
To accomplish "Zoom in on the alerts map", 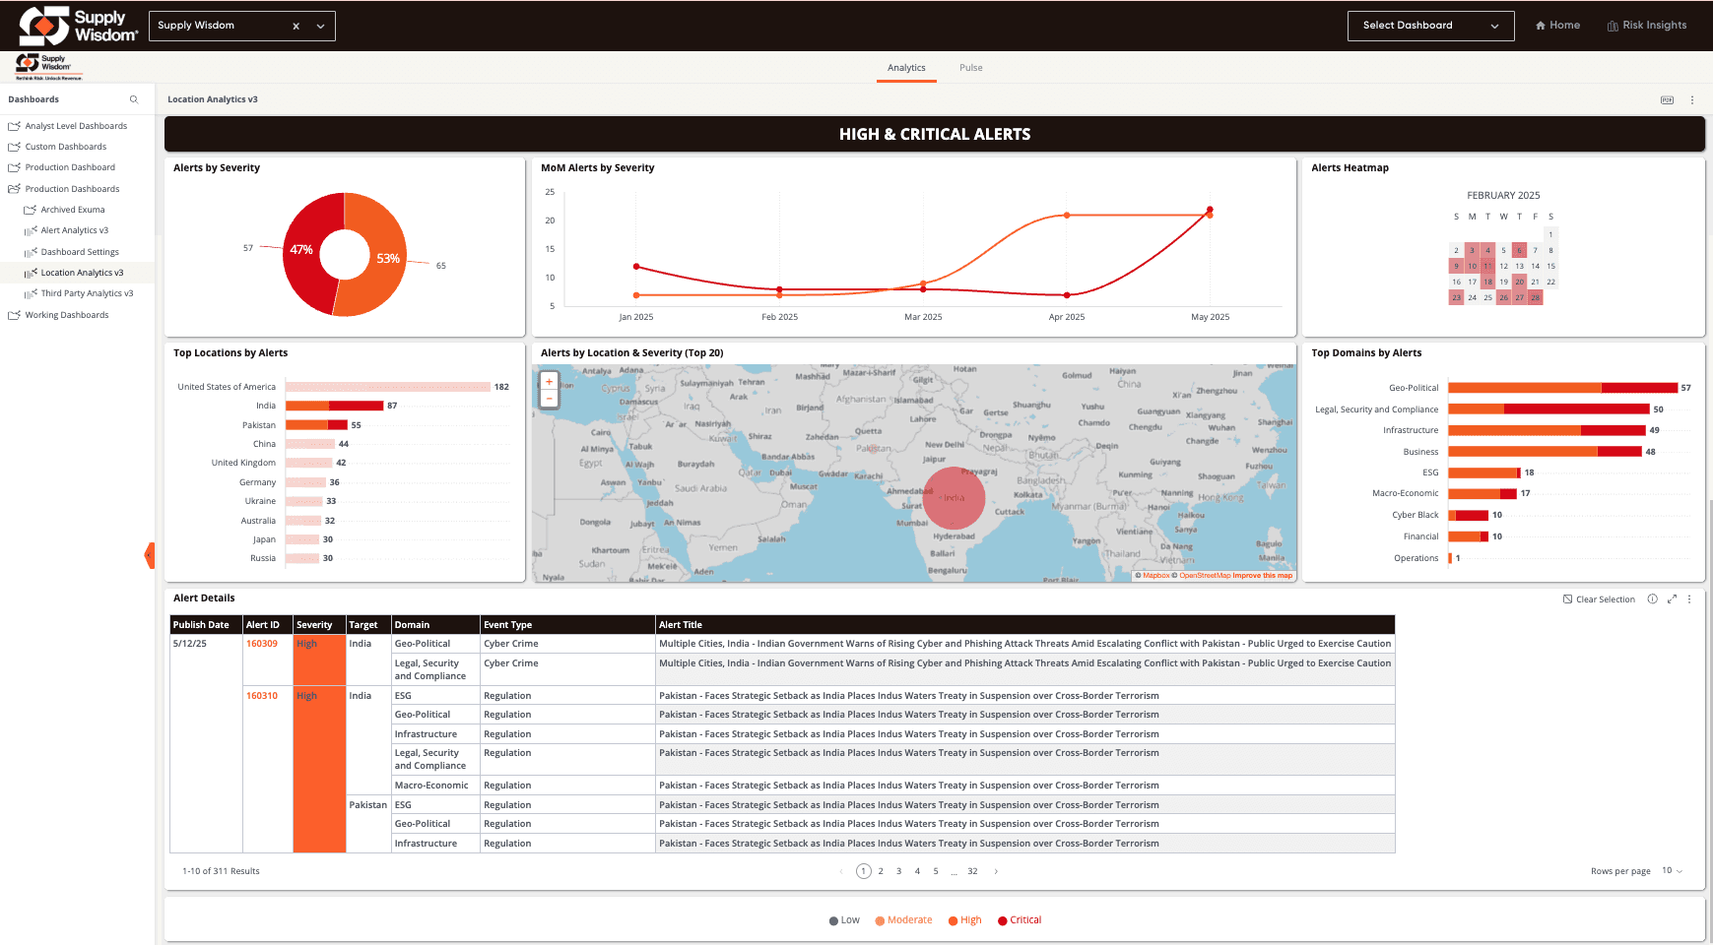I will point(549,382).
